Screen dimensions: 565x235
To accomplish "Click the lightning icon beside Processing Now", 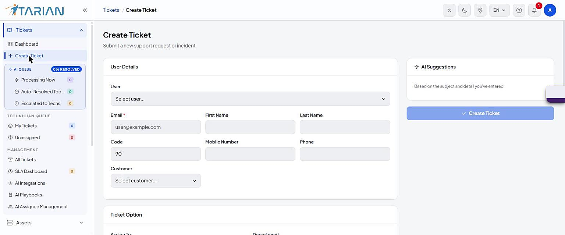I will pyautogui.click(x=17, y=80).
